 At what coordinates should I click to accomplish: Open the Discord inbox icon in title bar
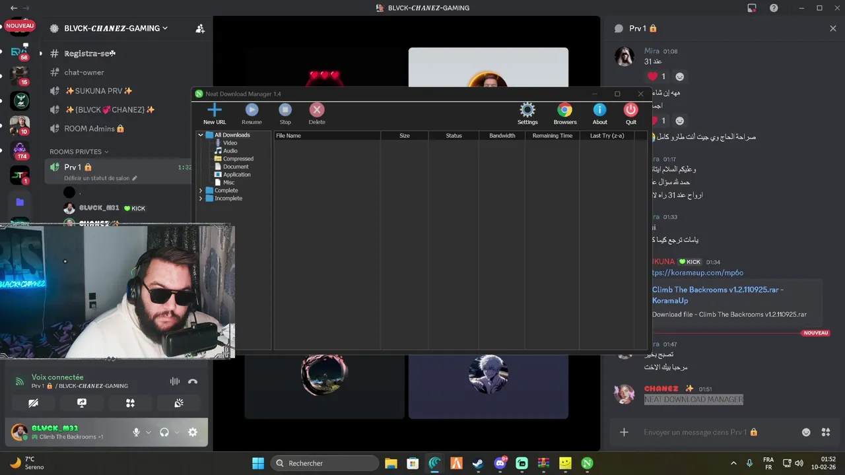click(752, 8)
